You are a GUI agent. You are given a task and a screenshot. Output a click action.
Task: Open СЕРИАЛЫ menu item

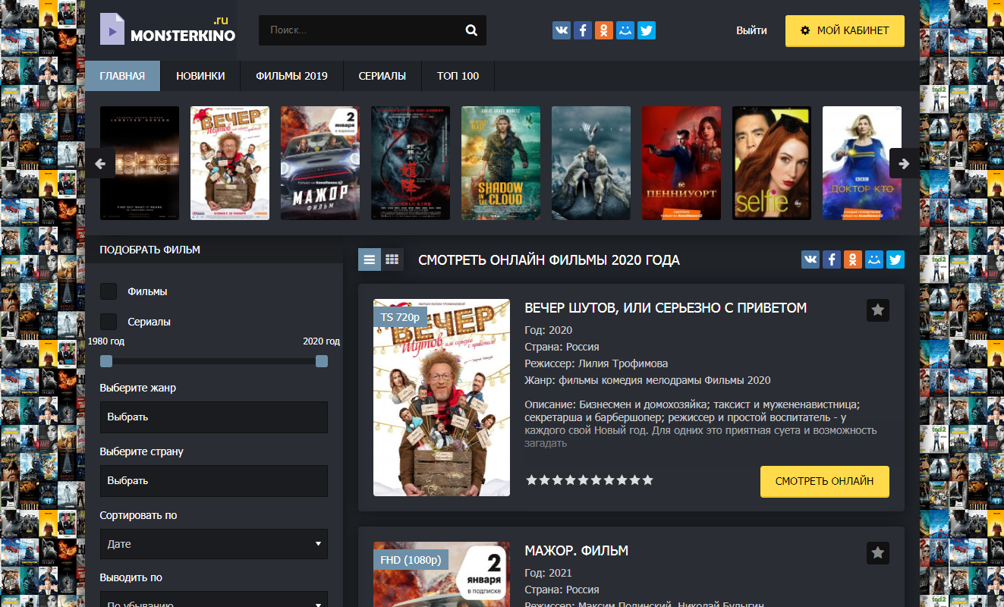(x=382, y=76)
